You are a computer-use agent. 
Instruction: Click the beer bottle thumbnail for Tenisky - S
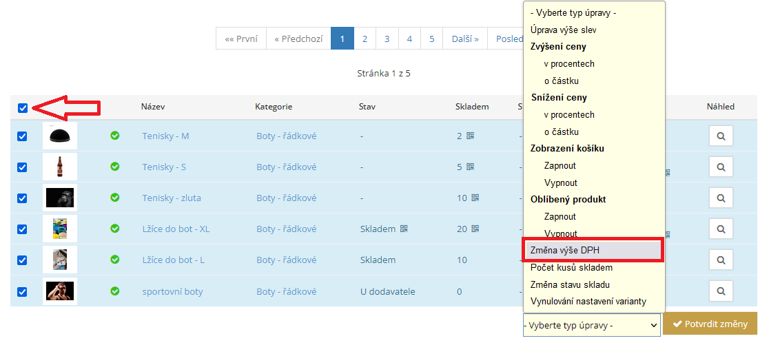point(60,167)
